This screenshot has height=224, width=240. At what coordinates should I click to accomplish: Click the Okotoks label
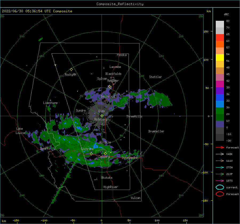[107, 178]
